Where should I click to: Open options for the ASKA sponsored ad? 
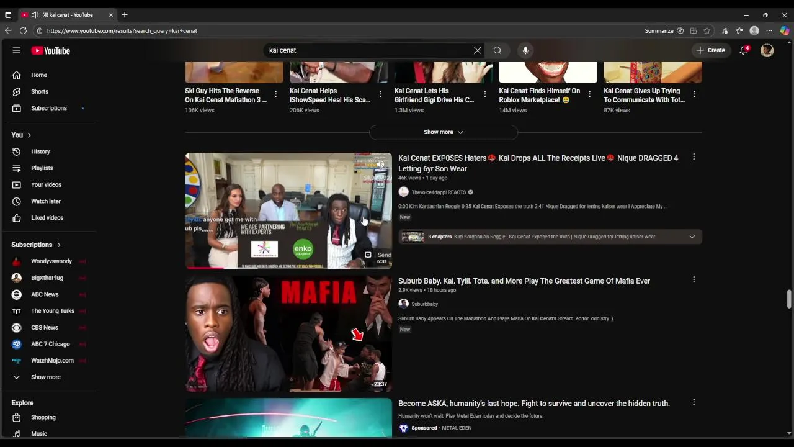click(694, 402)
